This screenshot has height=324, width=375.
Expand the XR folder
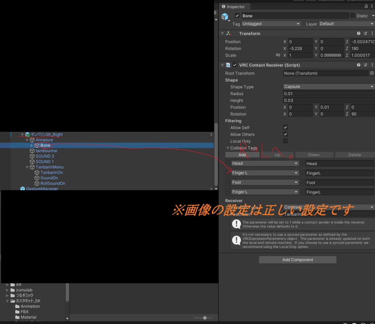tap(7, 285)
